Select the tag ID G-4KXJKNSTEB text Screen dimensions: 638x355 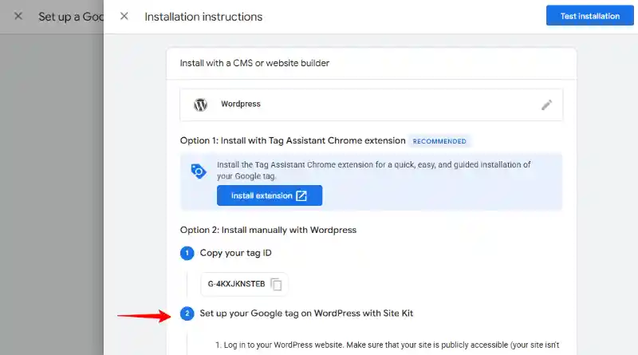236,284
